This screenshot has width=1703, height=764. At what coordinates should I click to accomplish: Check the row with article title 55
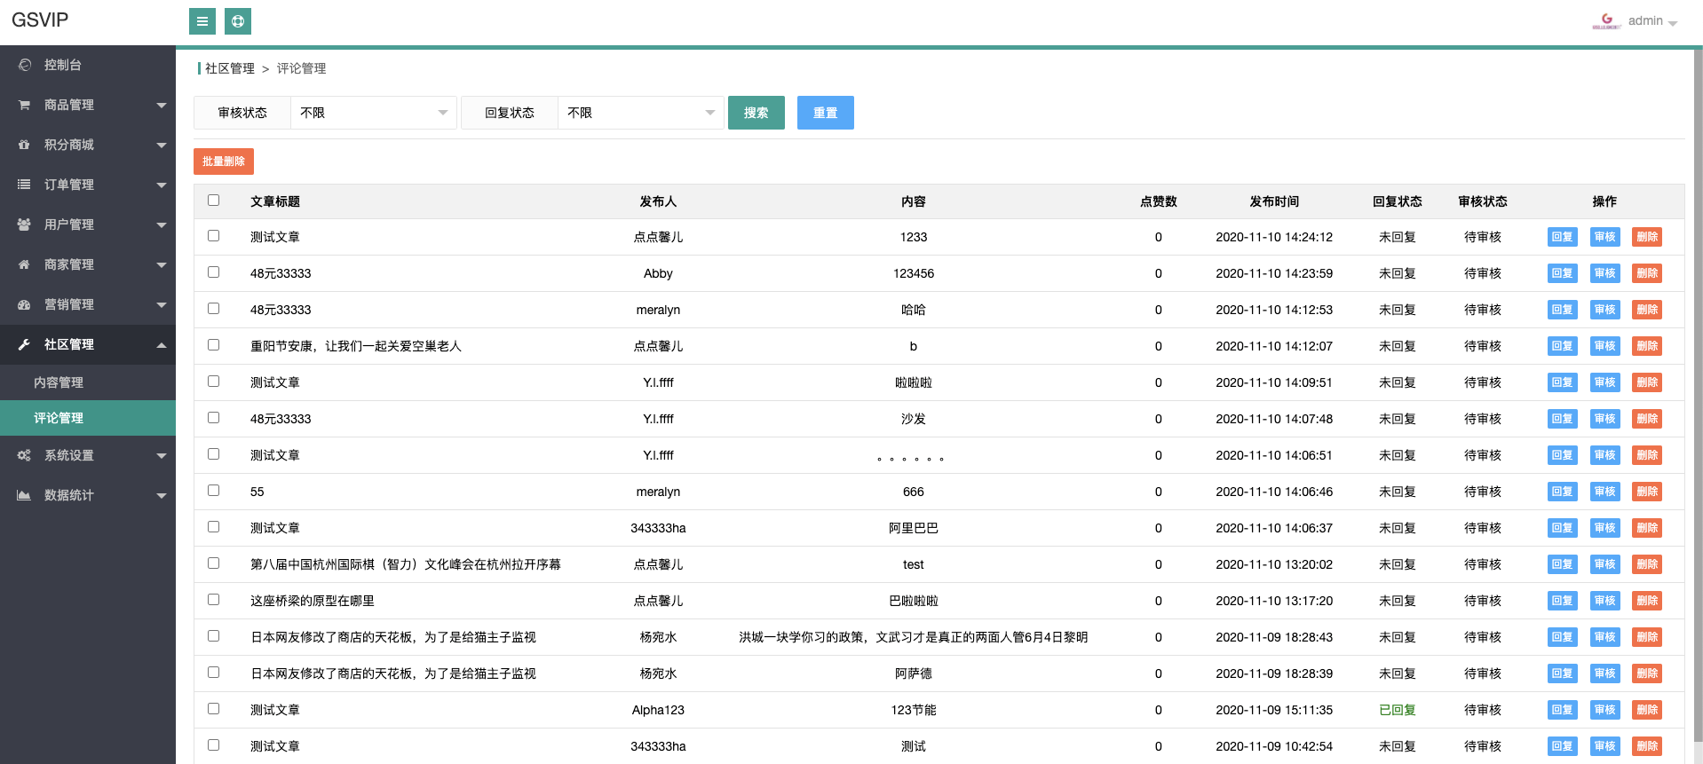(x=213, y=491)
